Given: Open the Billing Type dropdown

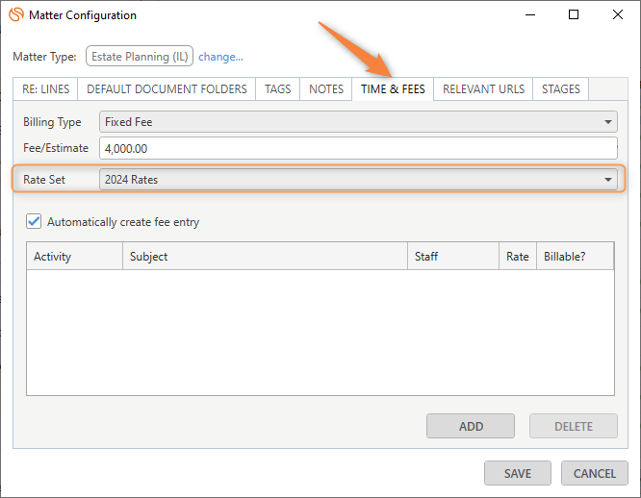Looking at the screenshot, I should coord(358,122).
